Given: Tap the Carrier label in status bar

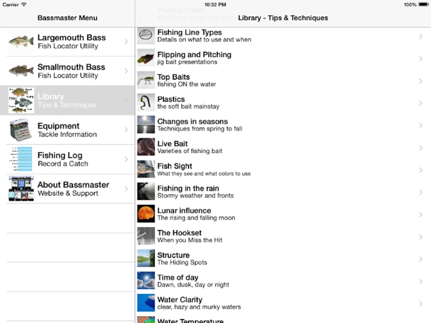Looking at the screenshot, I should 10,5.
